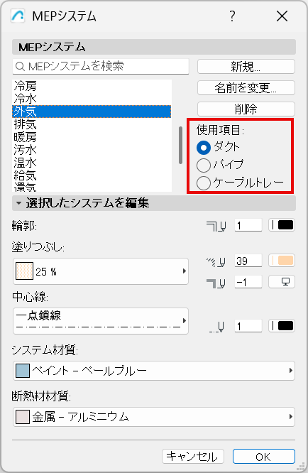Open the 25 % fill pattern dropdown
Screen dimensions: 308x473
click(101, 271)
